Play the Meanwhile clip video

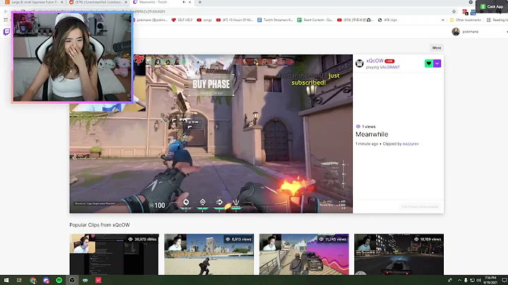pos(211,133)
